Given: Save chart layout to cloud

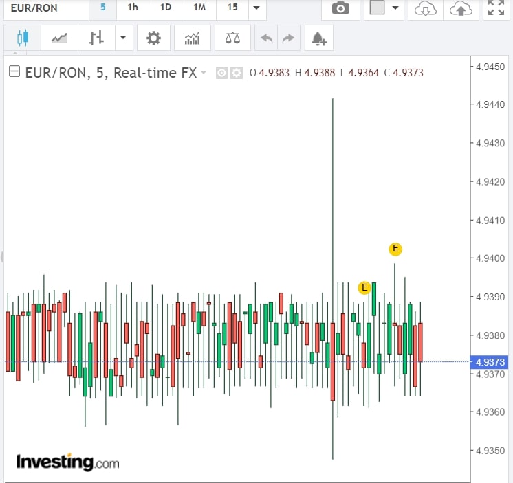Looking at the screenshot, I should [x=462, y=8].
